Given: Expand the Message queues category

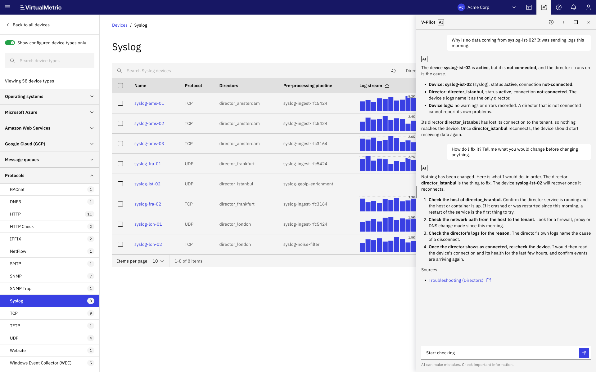Looking at the screenshot, I should 50,160.
